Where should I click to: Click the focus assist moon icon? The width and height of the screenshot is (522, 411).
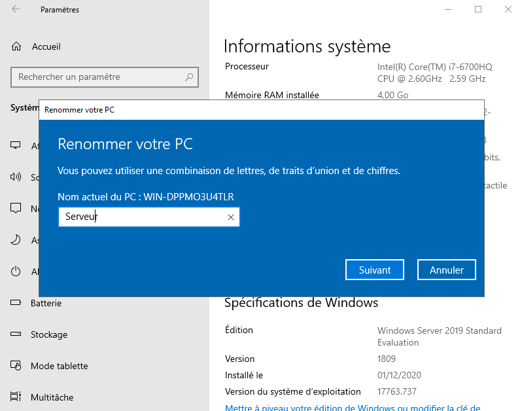tap(16, 240)
